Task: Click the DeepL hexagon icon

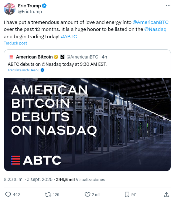Action: point(42,70)
